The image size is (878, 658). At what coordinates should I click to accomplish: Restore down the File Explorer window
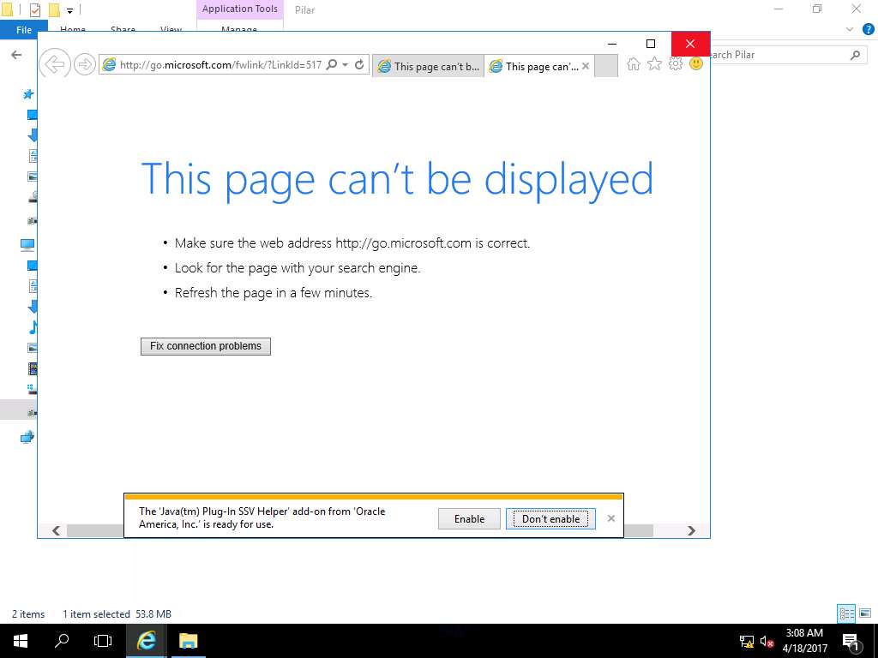(x=817, y=9)
